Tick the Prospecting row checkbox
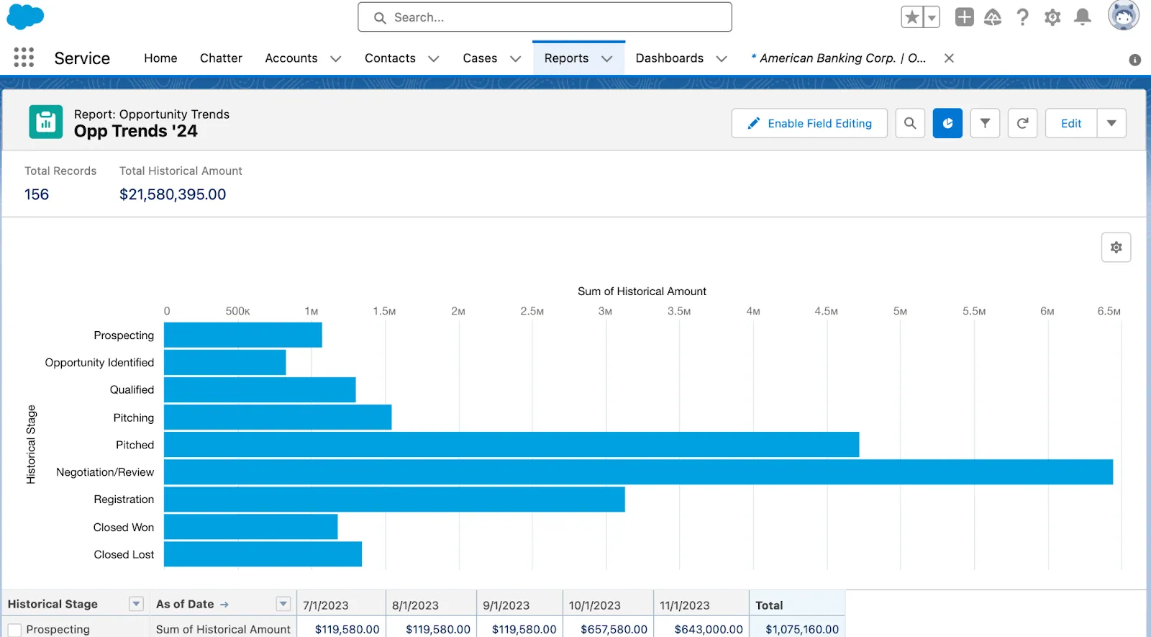This screenshot has width=1151, height=637. click(x=14, y=630)
